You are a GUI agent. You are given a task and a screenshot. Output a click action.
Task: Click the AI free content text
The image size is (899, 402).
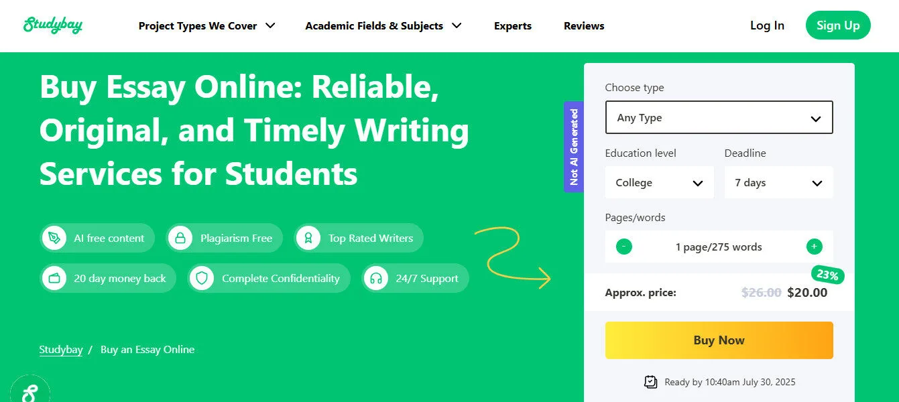pyautogui.click(x=109, y=239)
